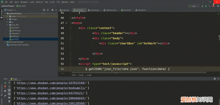Expand the js folder
The image size is (220, 105).
coord(7,22)
